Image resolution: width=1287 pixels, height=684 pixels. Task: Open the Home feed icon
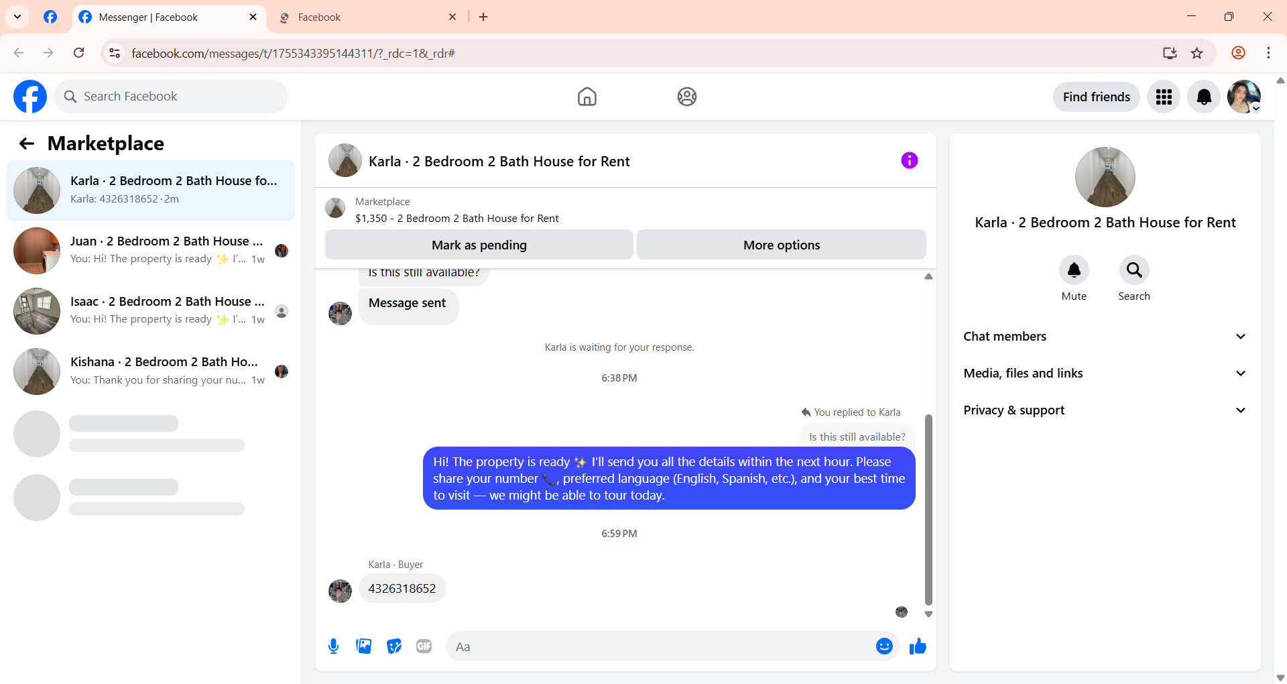587,97
